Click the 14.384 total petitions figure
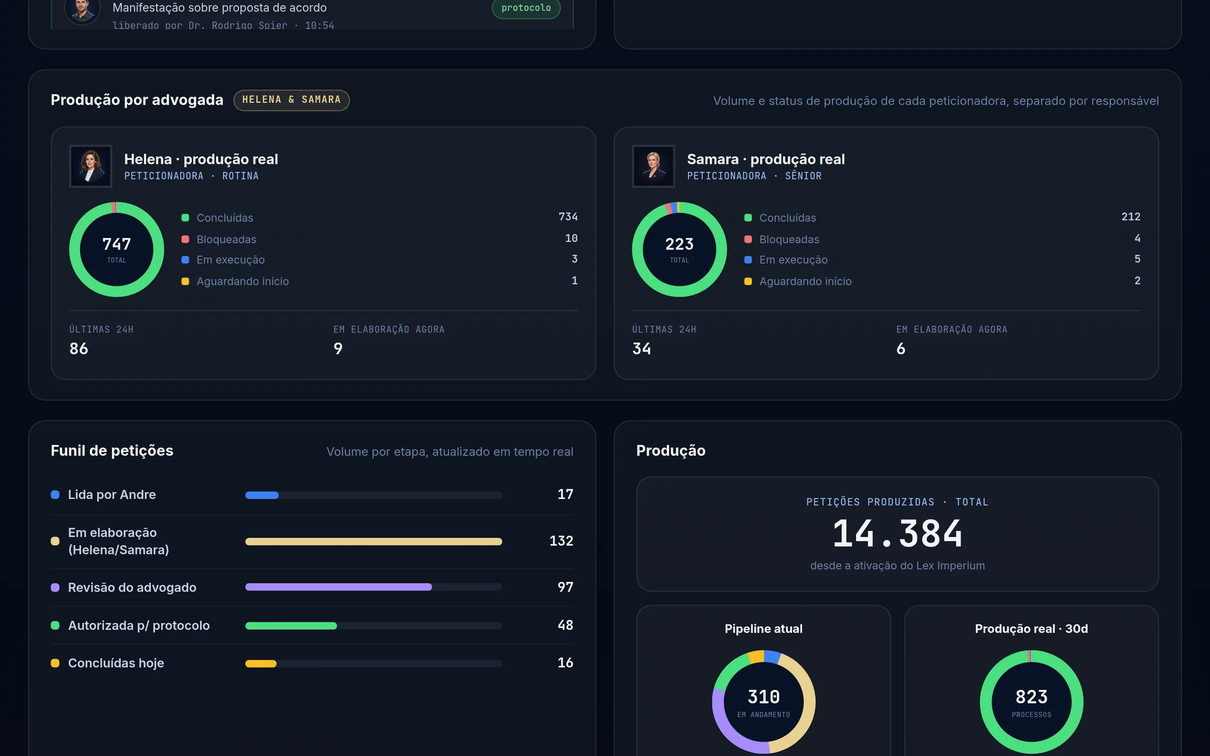The width and height of the screenshot is (1210, 756). [x=897, y=533]
